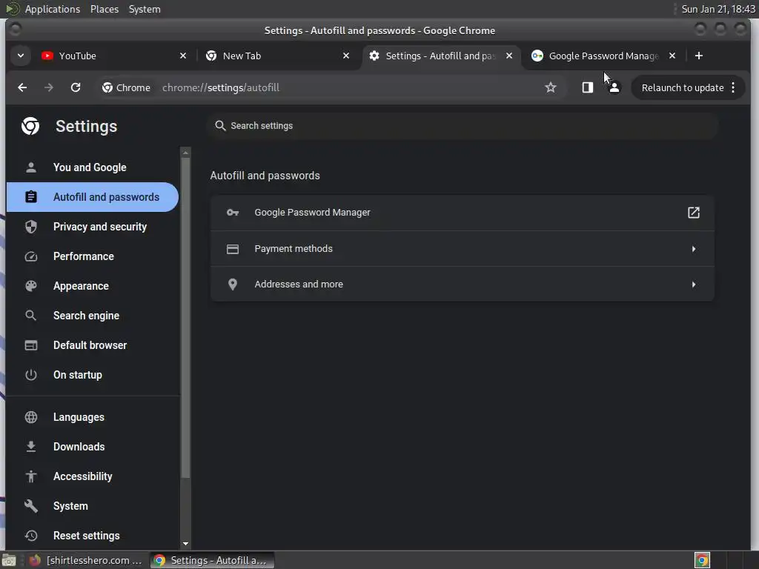Image resolution: width=759 pixels, height=569 pixels.
Task: Open a new tab with plus button
Action: coord(698,56)
